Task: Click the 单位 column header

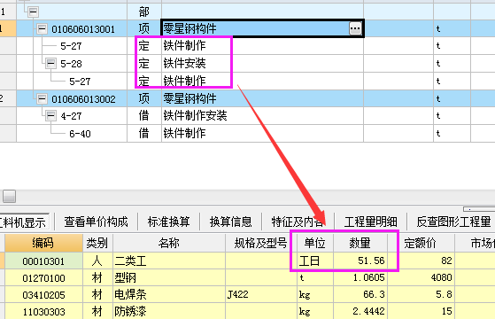Action: (x=314, y=243)
